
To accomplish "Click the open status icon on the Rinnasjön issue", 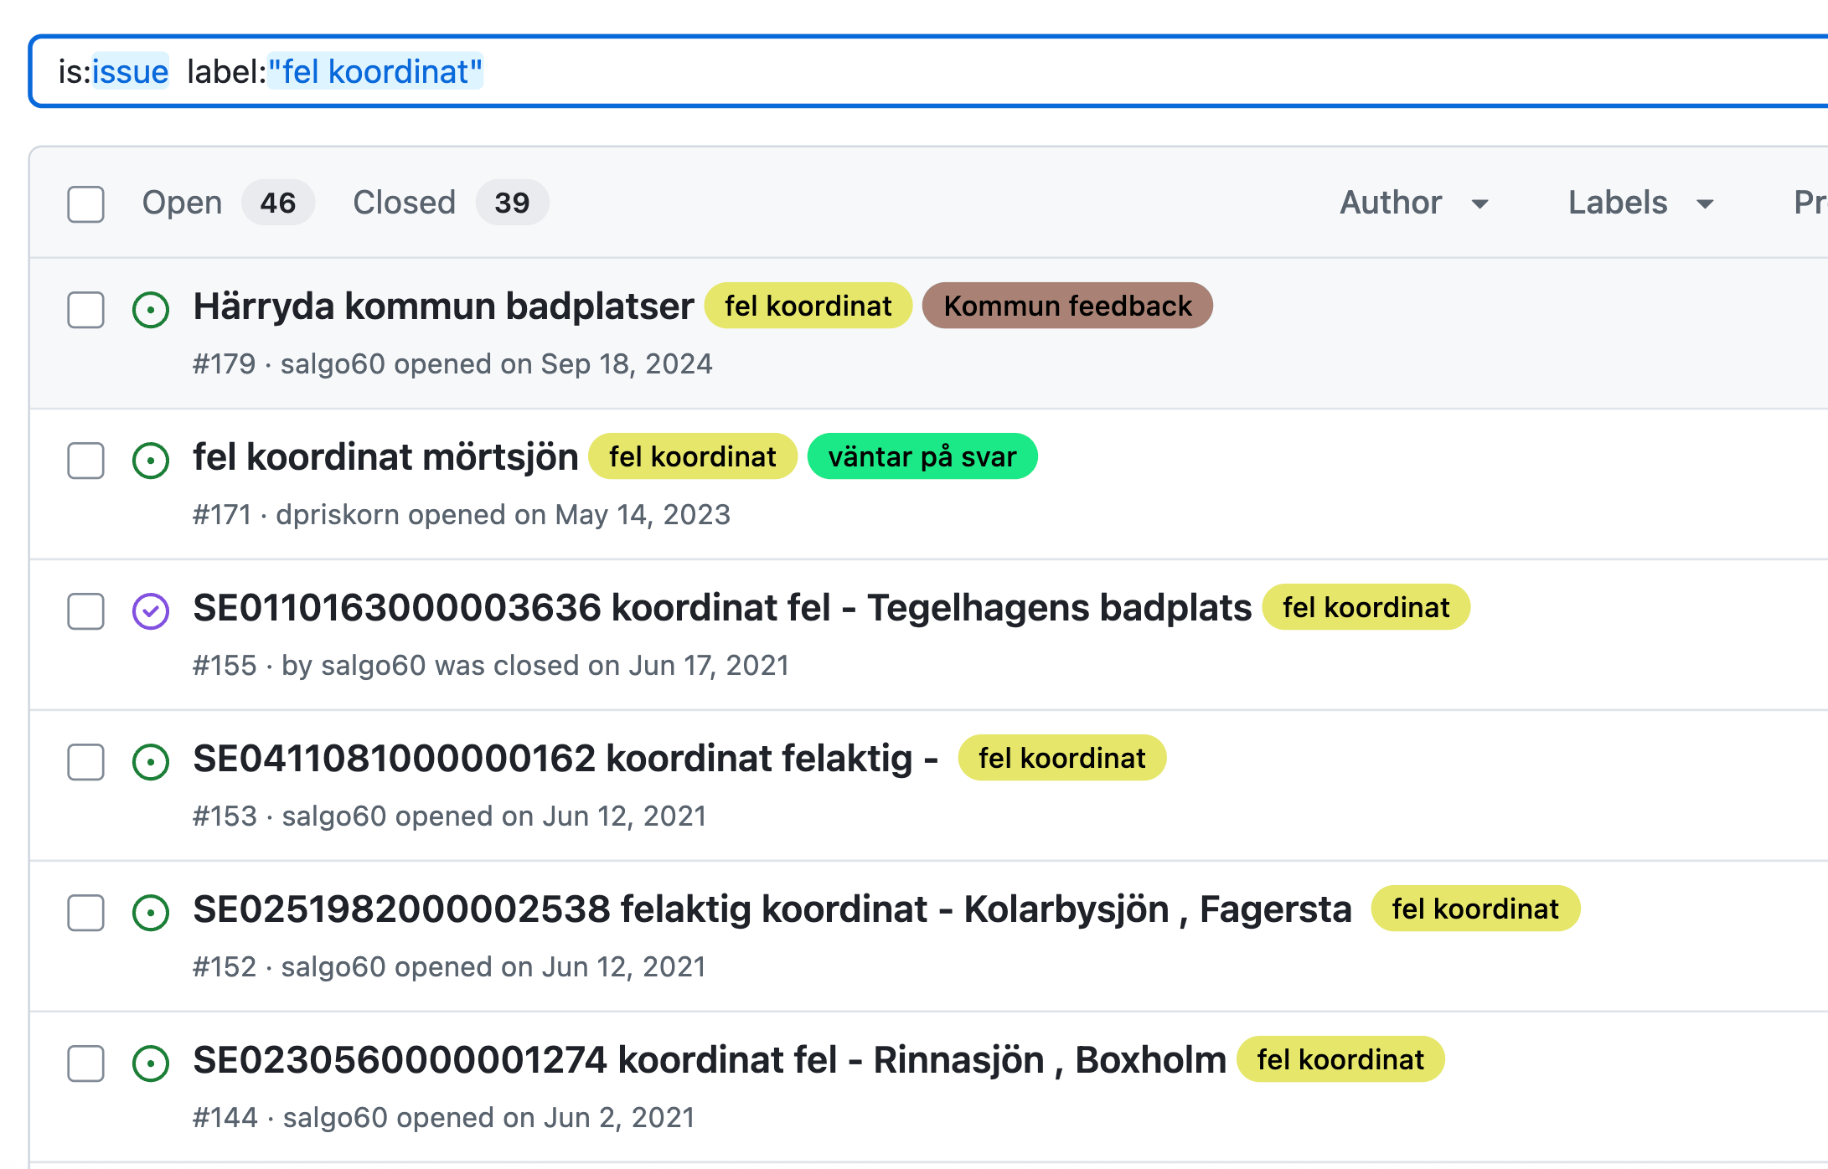I will pyautogui.click(x=151, y=1063).
